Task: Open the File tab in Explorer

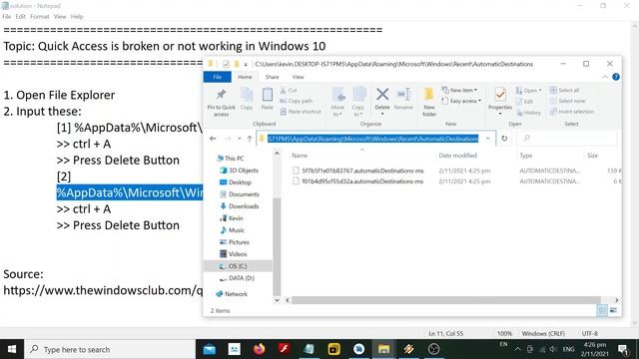Action: coord(218,77)
